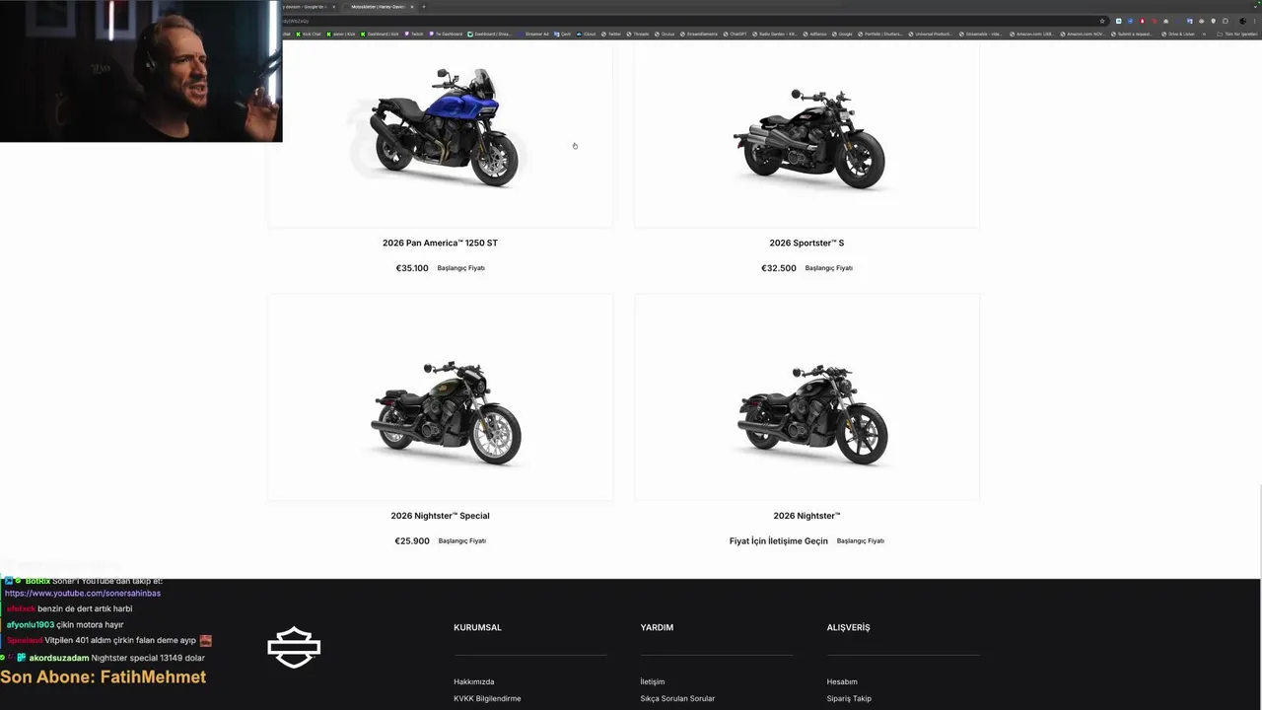
Task: Click the €32.500 price
Action: tap(779, 268)
